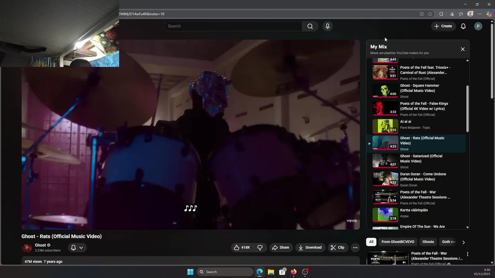Open Microsoft Store from taskbar
Viewport: 495px width, 278px height.
point(282,272)
